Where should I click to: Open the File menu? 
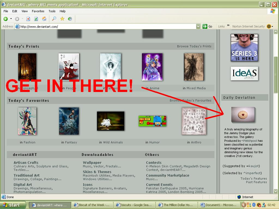pyautogui.click(x=6, y=11)
